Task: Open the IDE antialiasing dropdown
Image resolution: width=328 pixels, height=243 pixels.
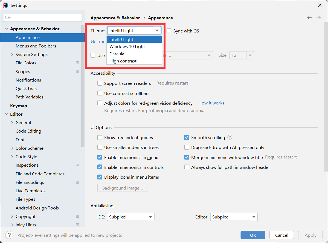Action: [131, 217]
